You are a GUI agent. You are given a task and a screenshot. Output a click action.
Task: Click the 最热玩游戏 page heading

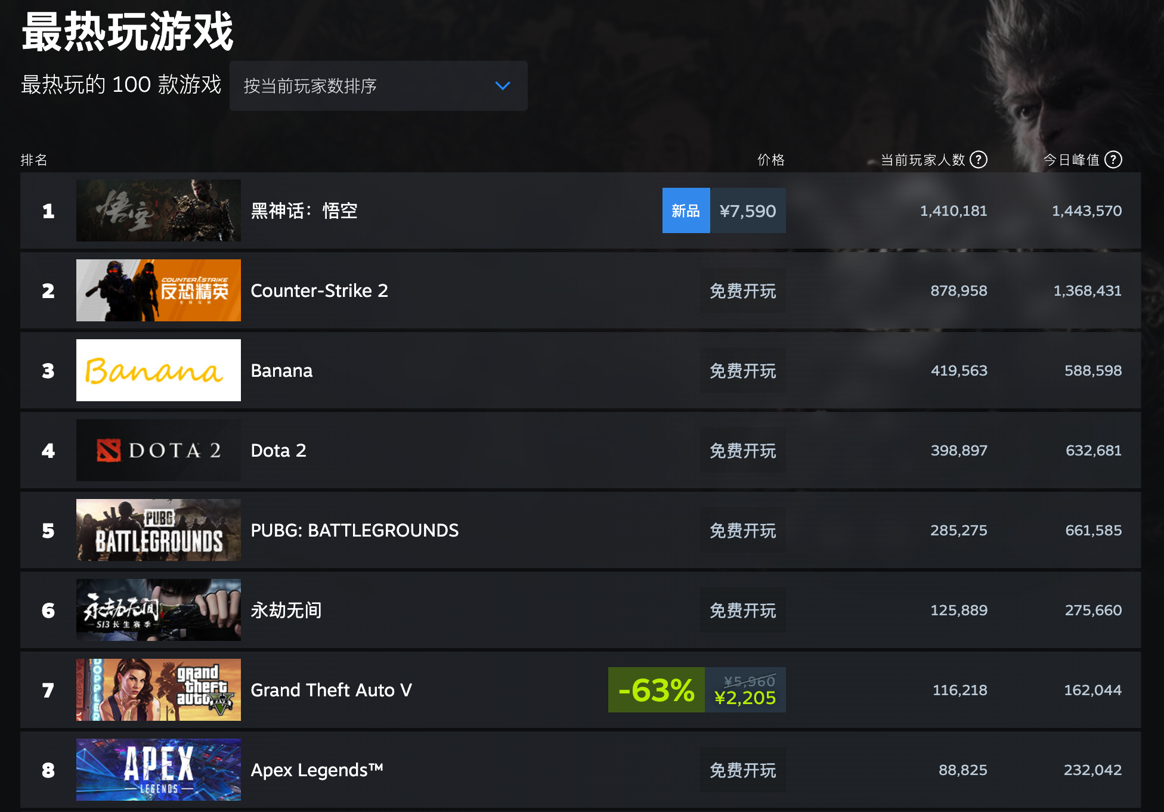click(127, 31)
